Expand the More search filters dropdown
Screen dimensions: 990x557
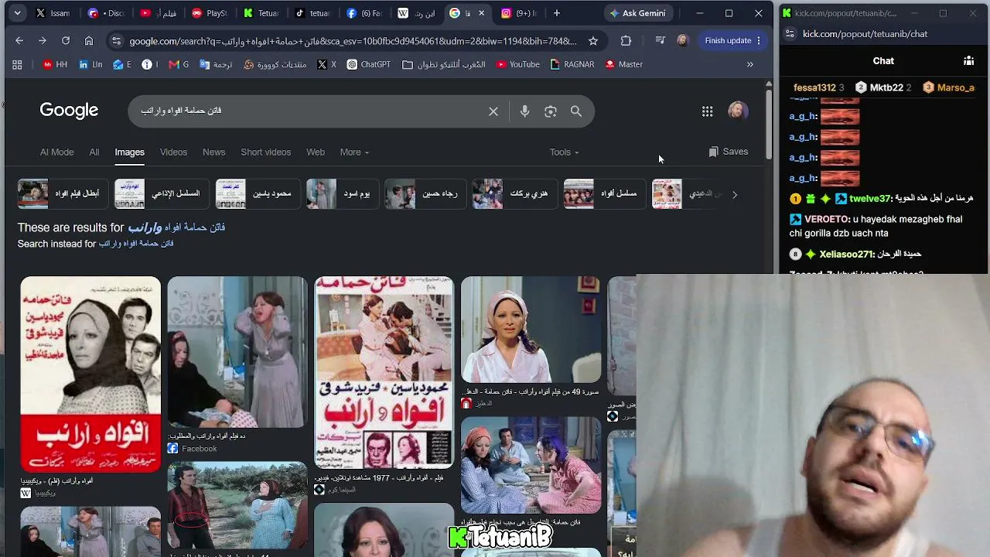[x=354, y=152]
